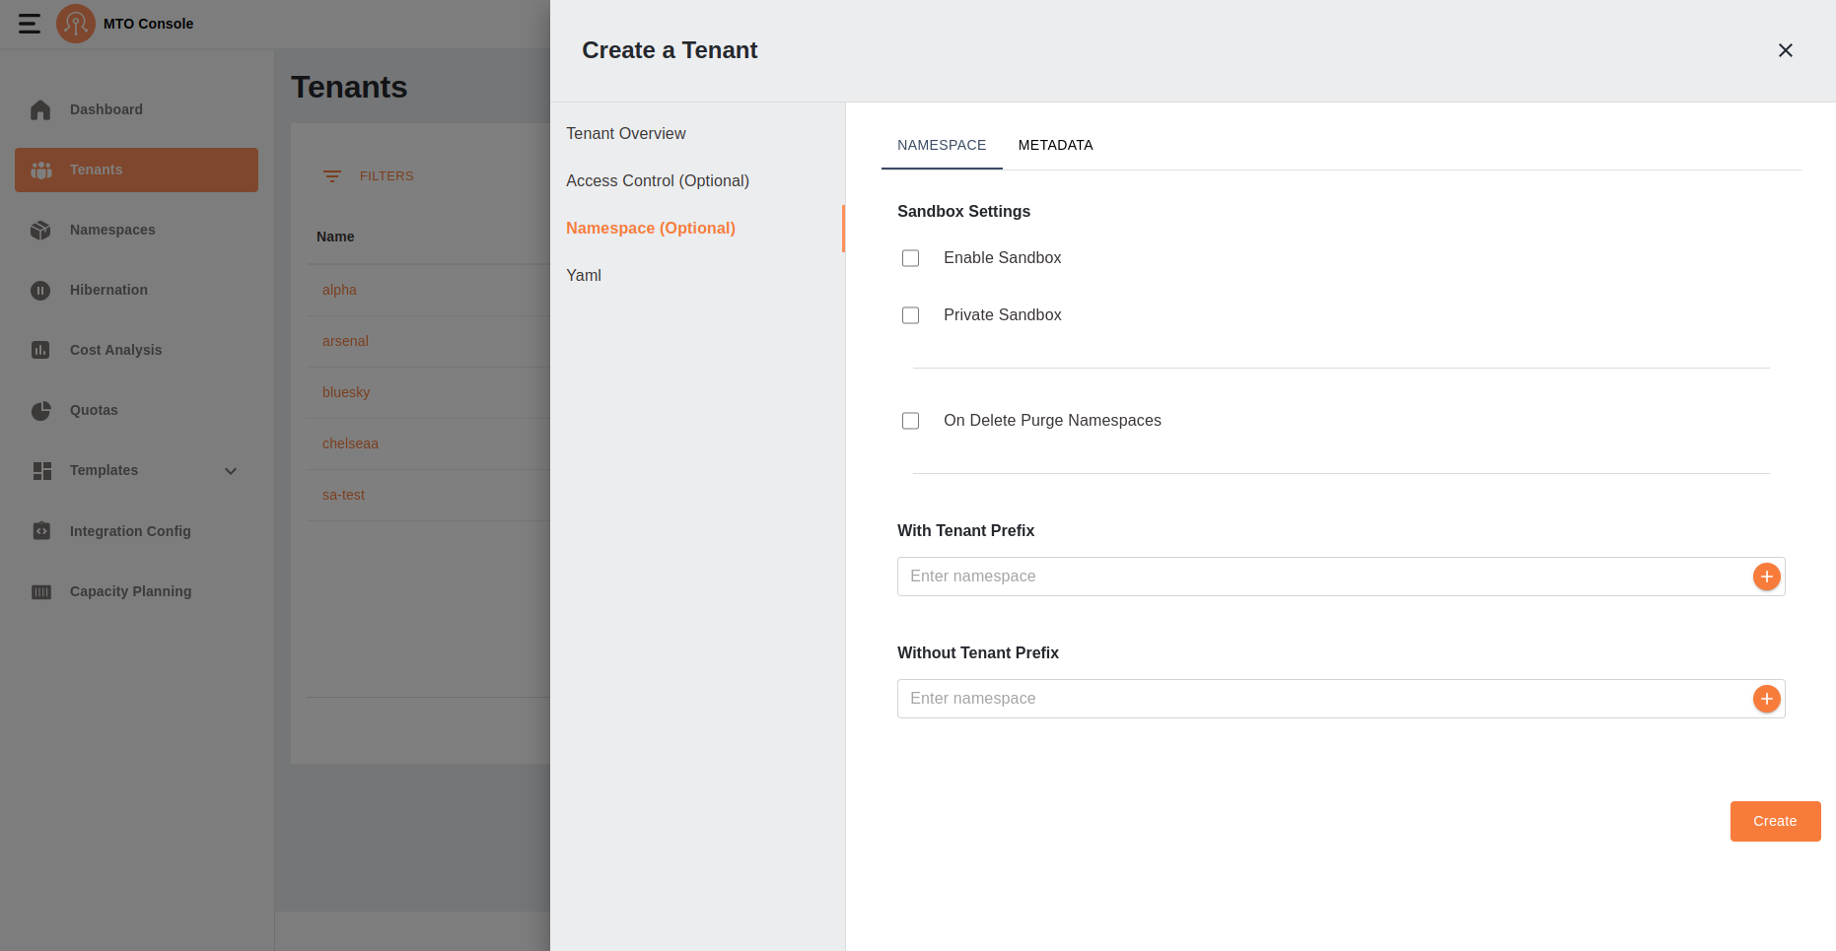
Task: Click the Without Tenant Prefix namespace field
Action: coord(1321,699)
